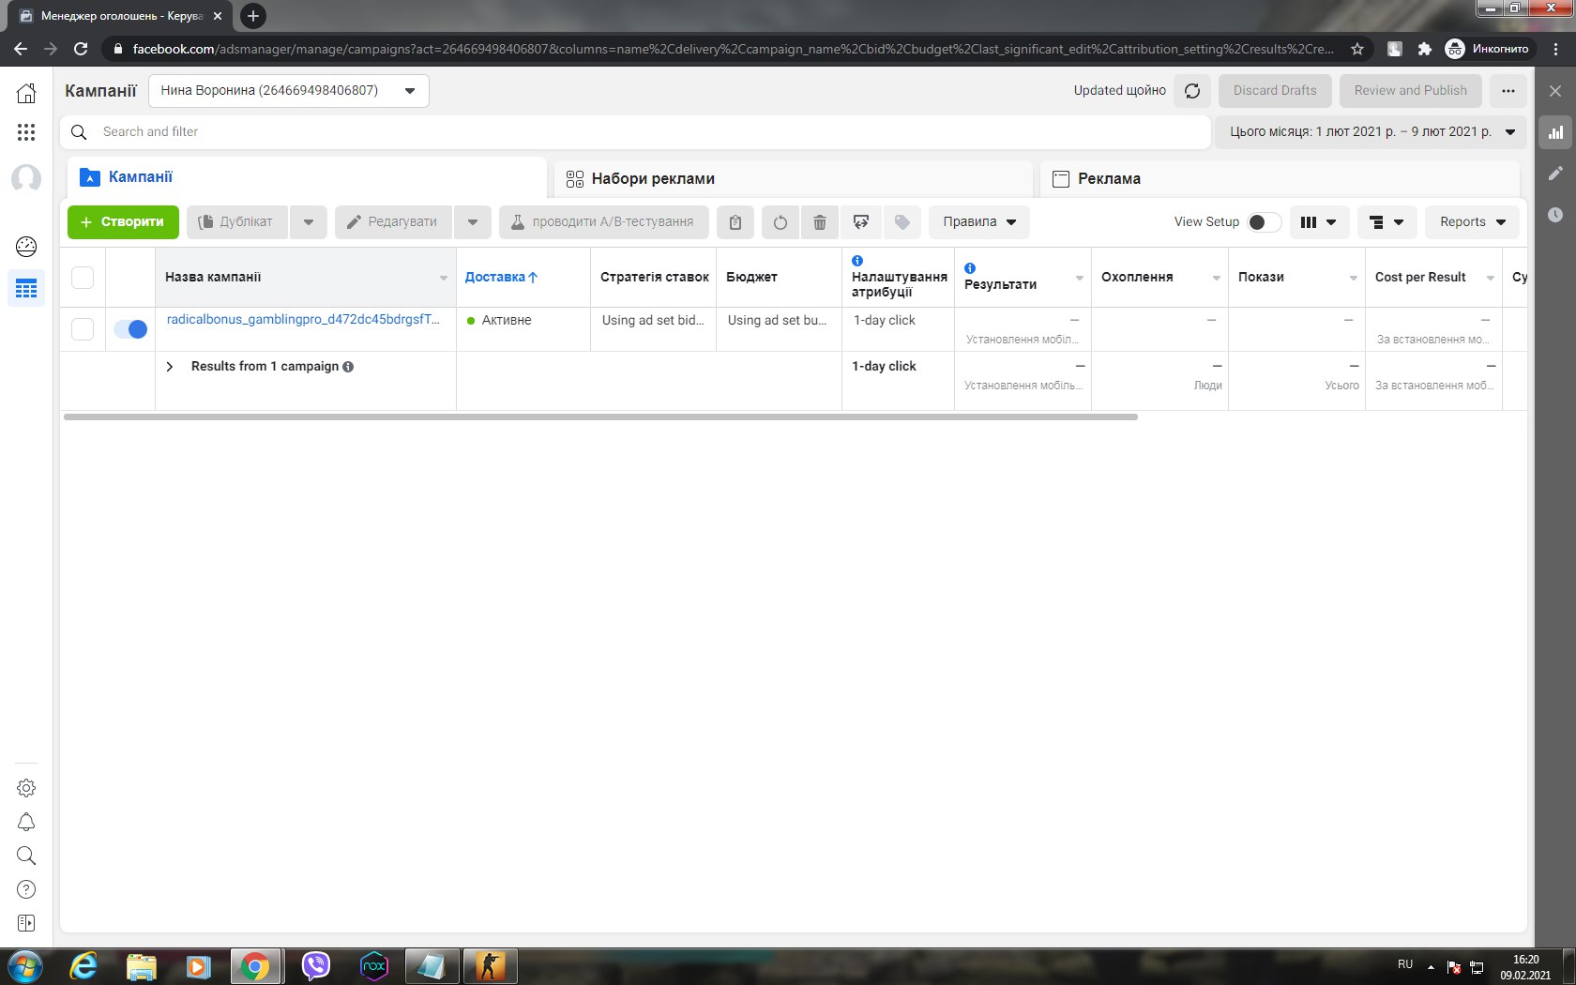This screenshot has height=985, width=1576.
Task: Sort by the Доставка column header
Action: coord(501,277)
